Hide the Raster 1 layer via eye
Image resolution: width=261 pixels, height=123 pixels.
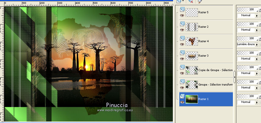182,102
